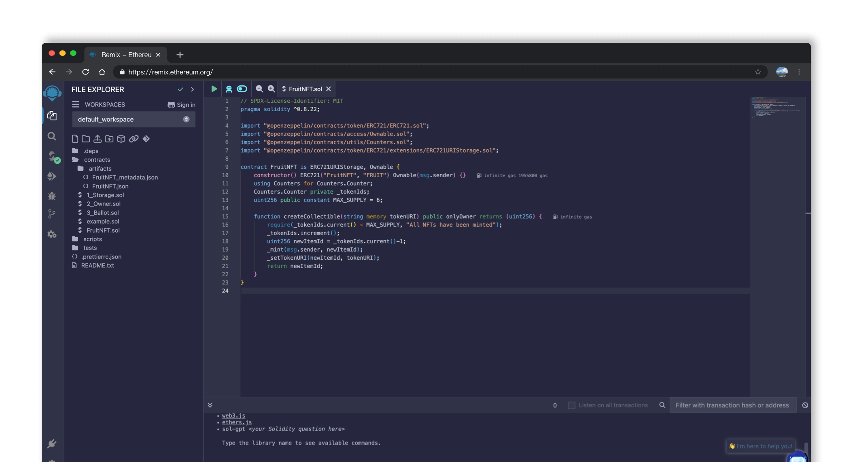Open the Deploy & run transactions panel
This screenshot has height=462, width=853.
point(52,176)
